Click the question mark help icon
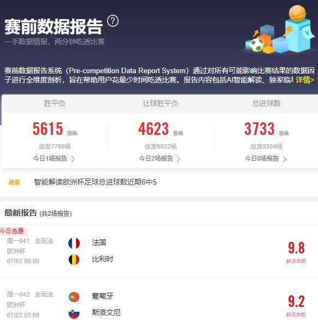318x320 pixels. (113, 21)
